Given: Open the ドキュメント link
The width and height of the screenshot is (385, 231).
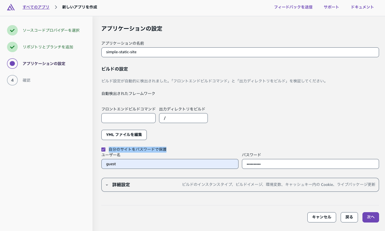Looking at the screenshot, I should [x=362, y=7].
